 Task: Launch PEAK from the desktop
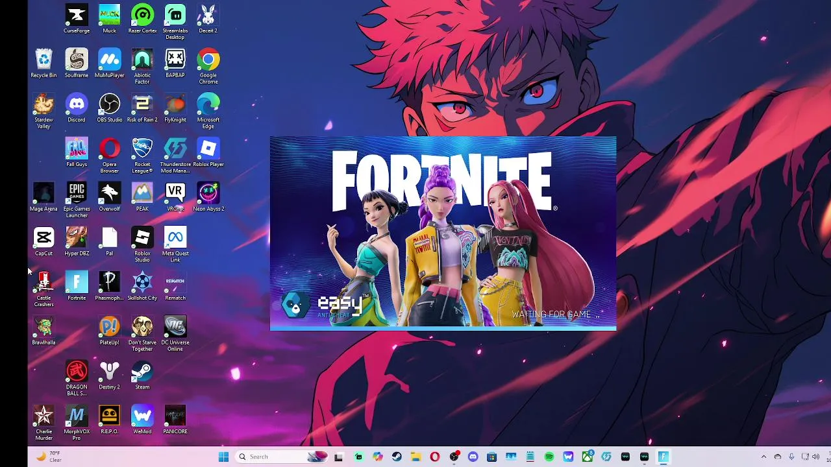[142, 197]
